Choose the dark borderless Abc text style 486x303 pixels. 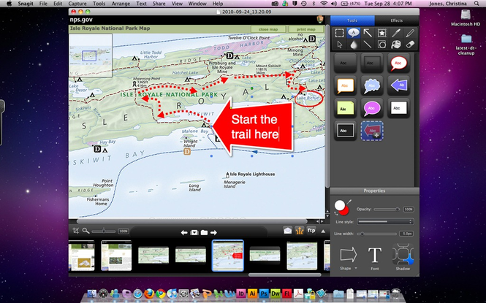[345, 63]
